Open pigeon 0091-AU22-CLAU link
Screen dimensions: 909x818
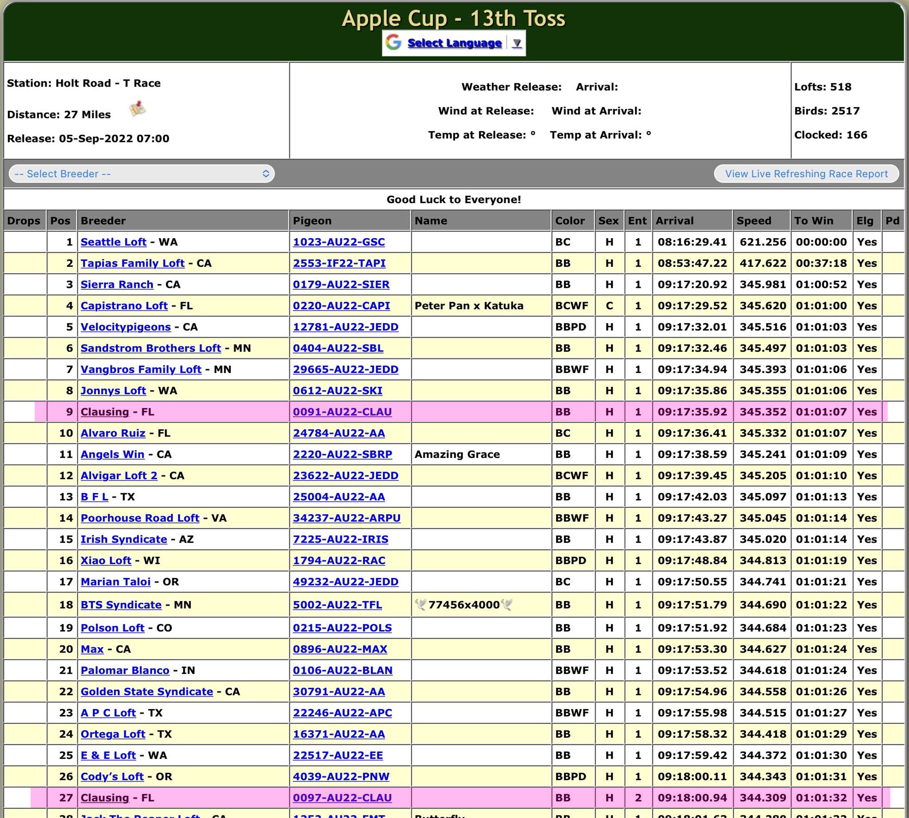pos(342,412)
